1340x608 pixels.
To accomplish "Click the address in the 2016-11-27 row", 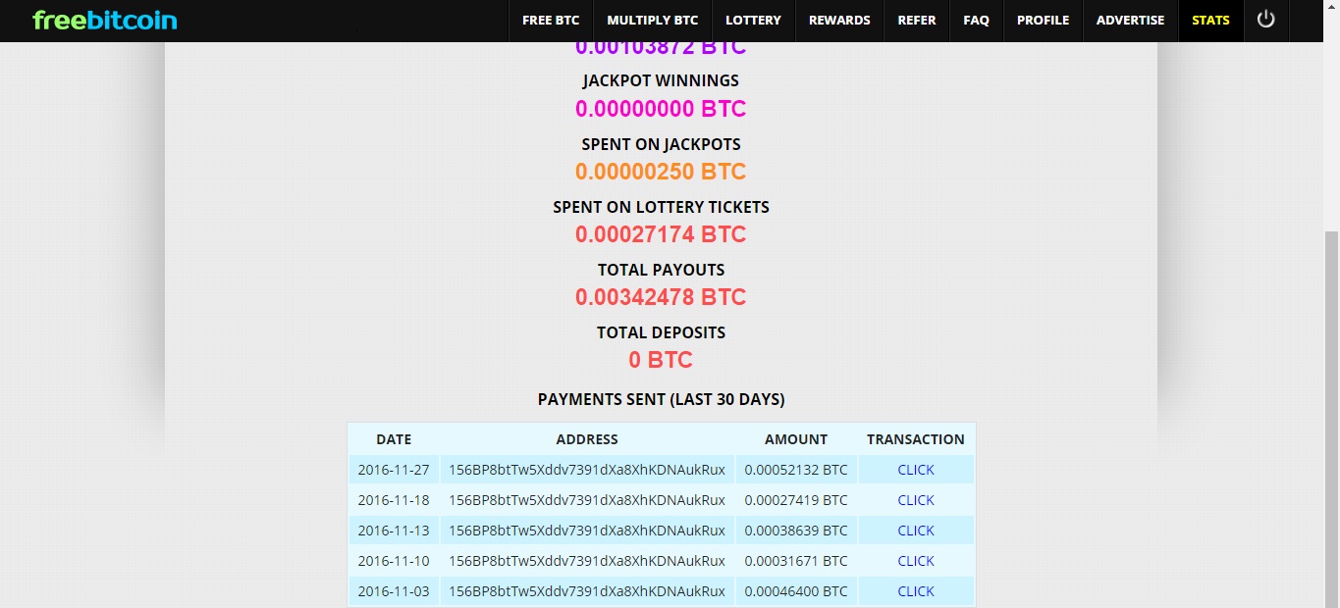I will coord(587,470).
